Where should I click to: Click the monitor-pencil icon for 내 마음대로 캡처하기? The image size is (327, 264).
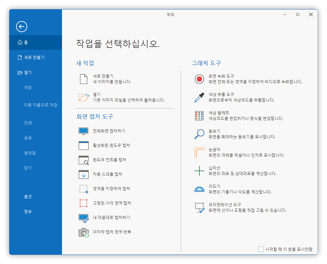[84, 218]
